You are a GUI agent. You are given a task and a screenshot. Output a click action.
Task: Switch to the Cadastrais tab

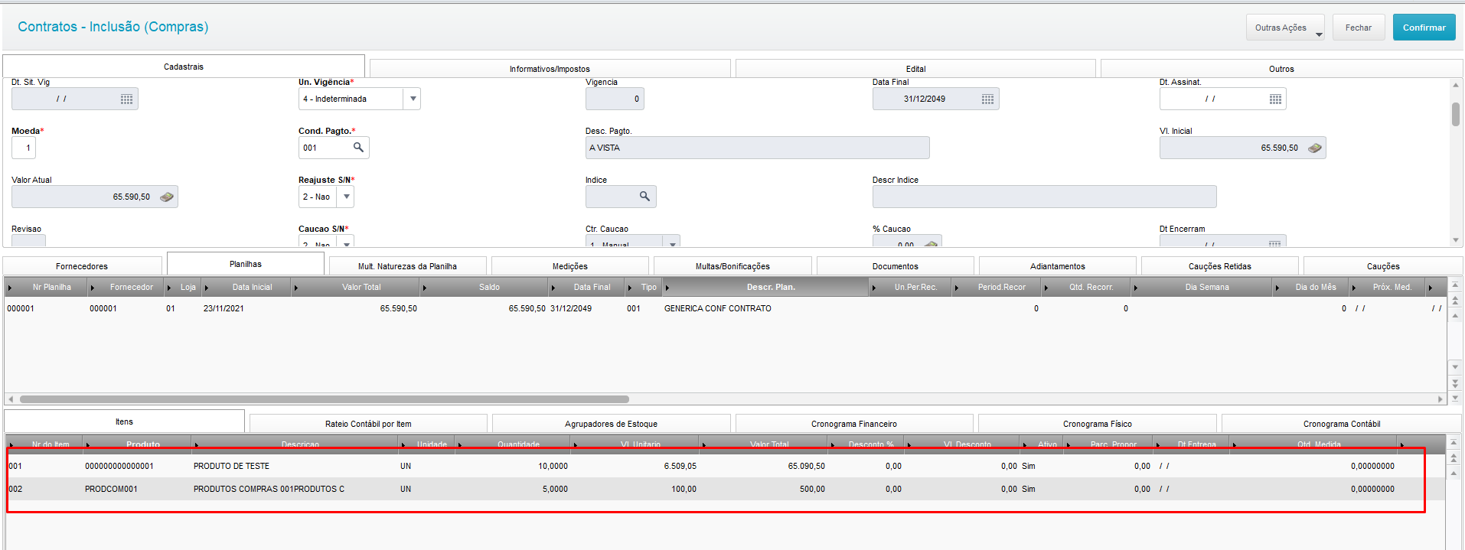pos(184,67)
